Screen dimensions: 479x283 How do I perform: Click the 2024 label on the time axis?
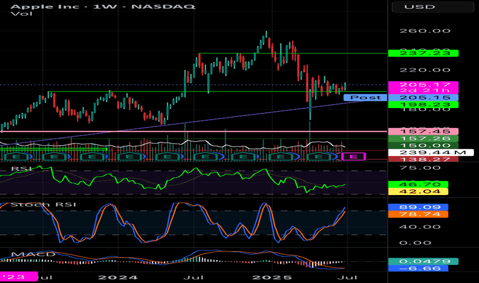[118, 278]
